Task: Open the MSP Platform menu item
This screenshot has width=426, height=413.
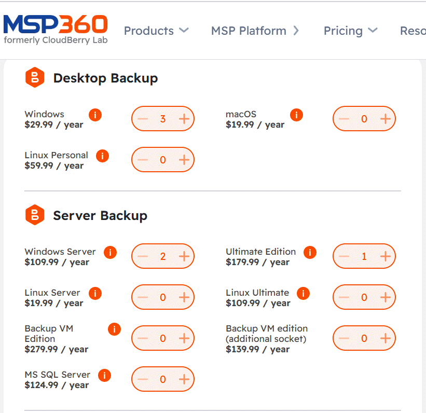Action: click(255, 31)
